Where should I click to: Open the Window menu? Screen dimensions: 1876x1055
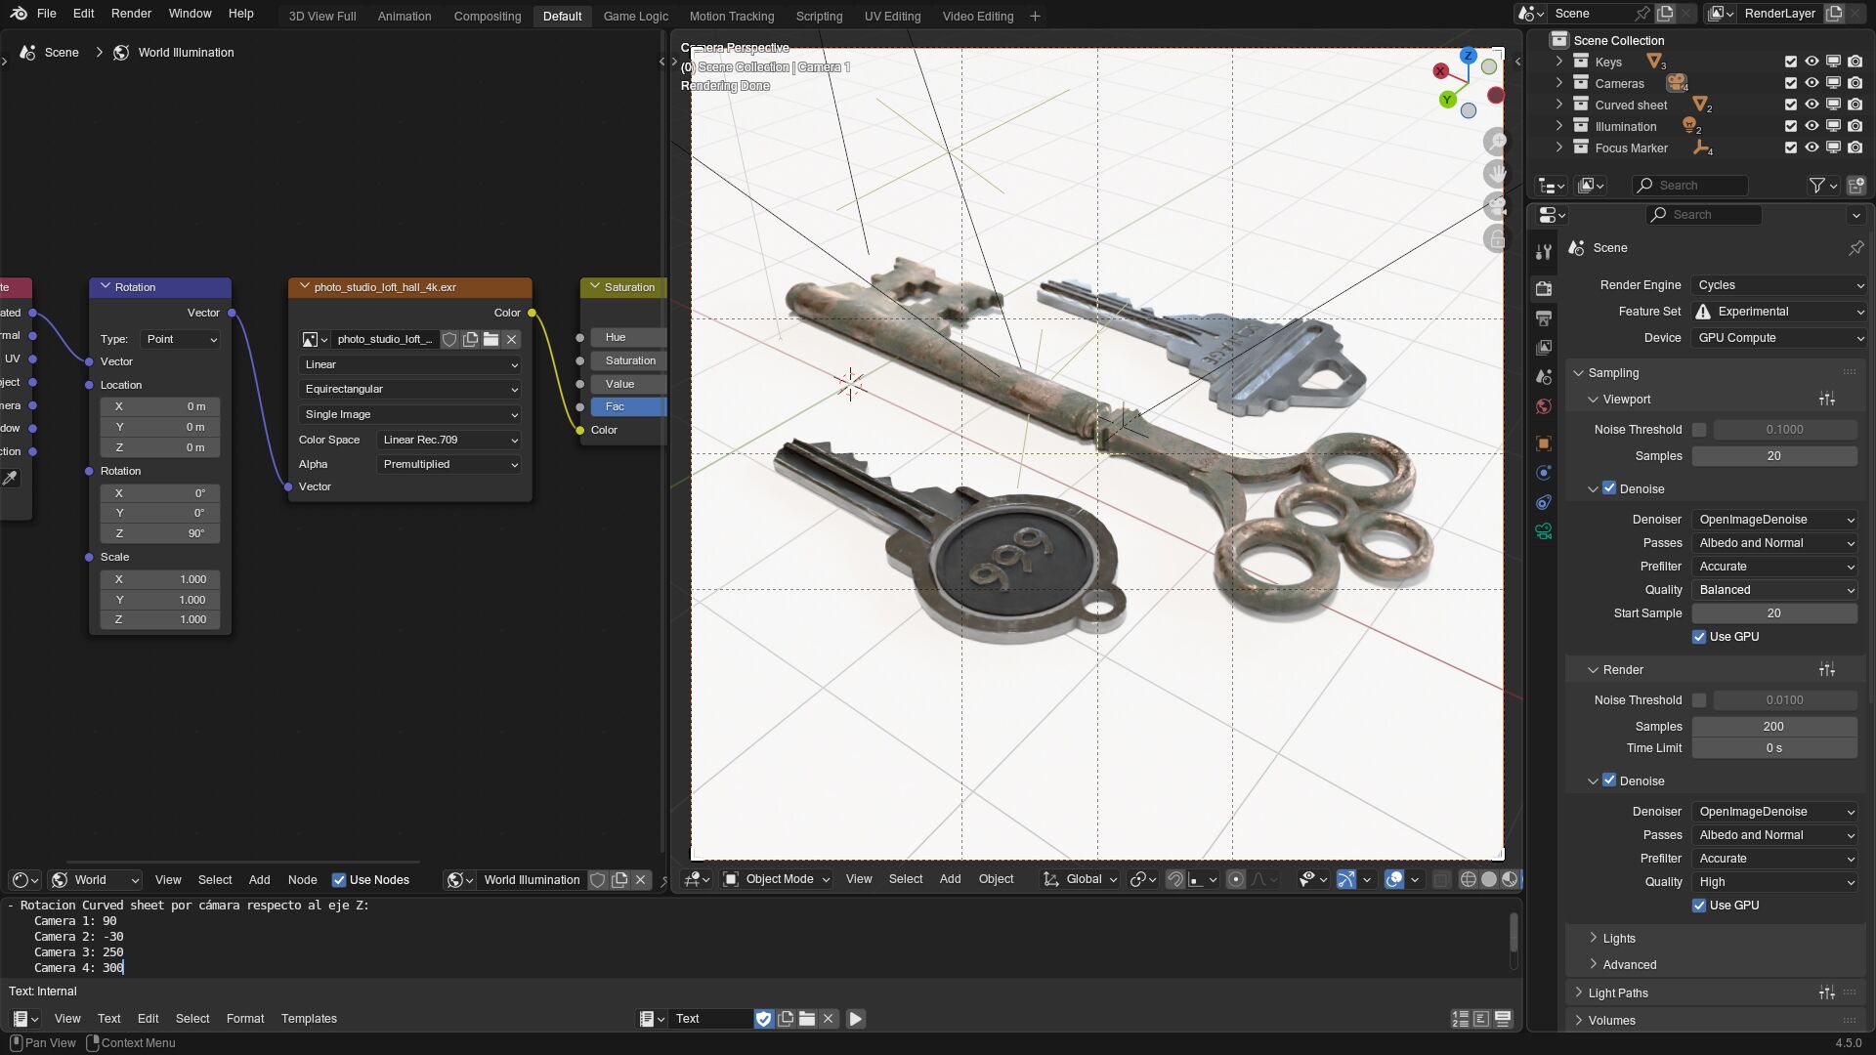click(x=190, y=14)
